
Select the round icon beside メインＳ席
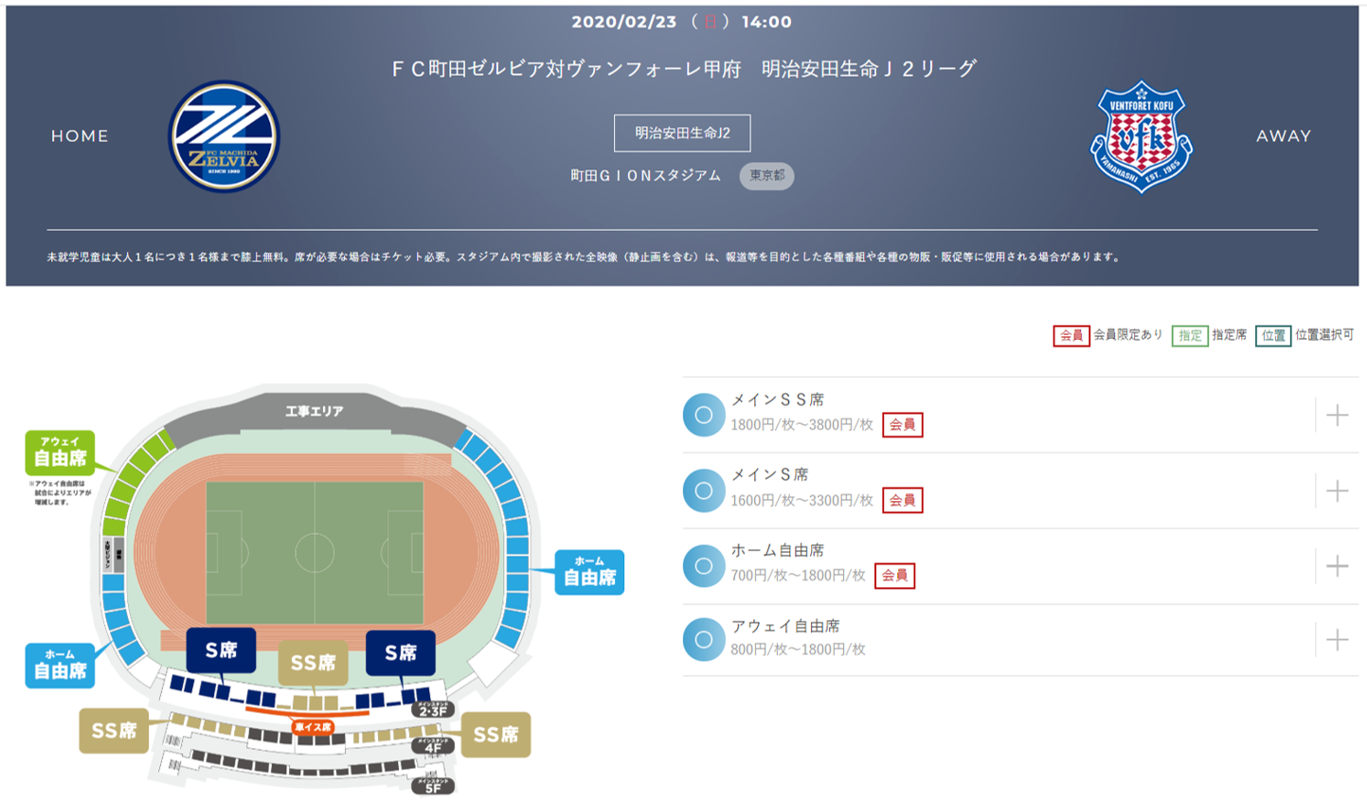[x=704, y=490]
